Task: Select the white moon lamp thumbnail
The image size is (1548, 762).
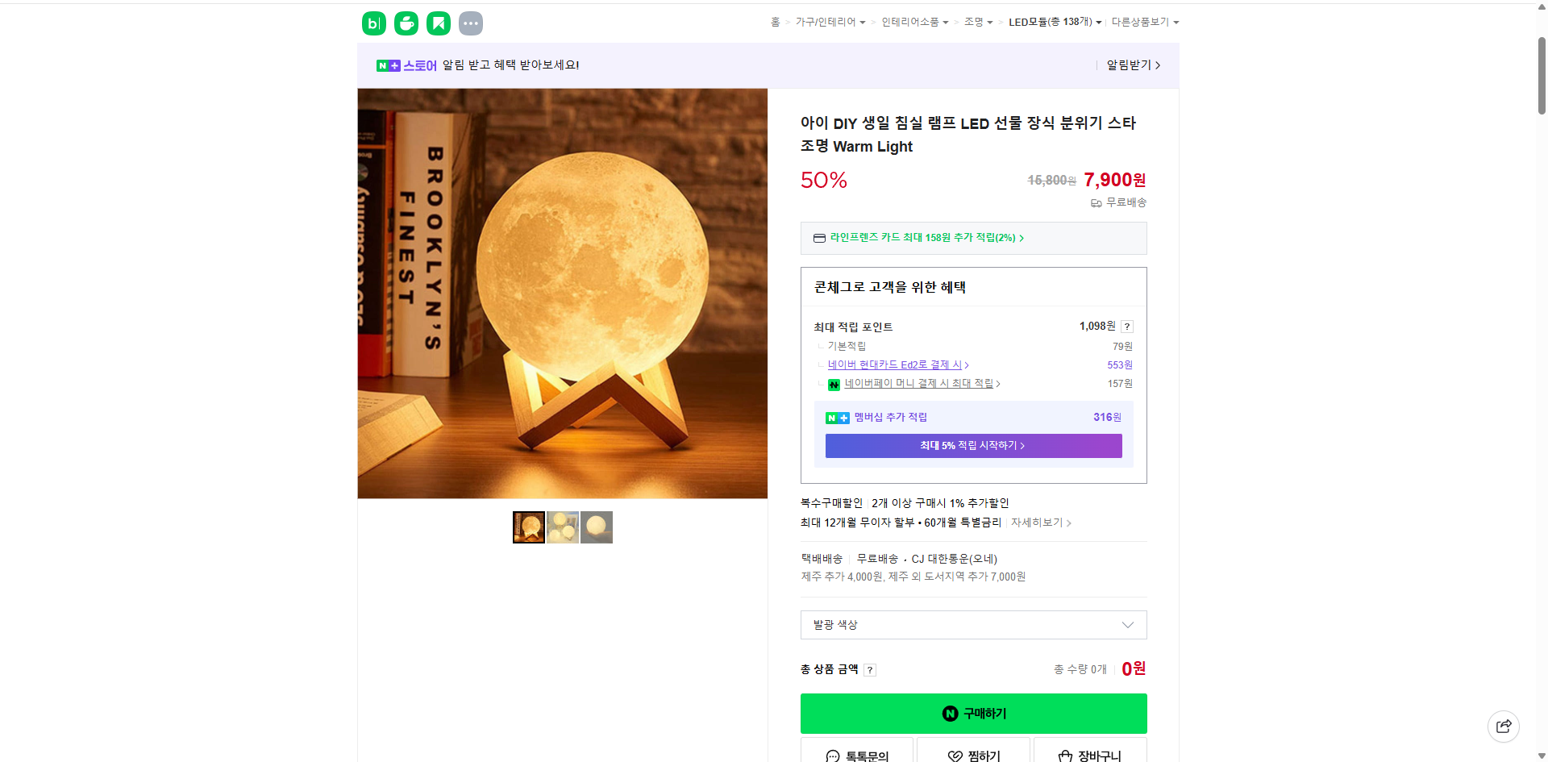Action: [597, 527]
